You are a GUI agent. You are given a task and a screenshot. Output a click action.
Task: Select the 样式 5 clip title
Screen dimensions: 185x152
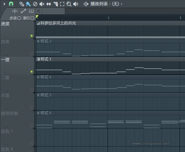pyautogui.click(x=46, y=95)
